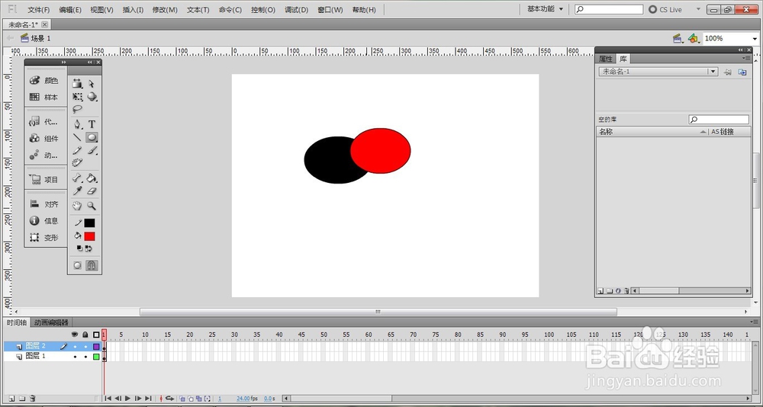Click delete layer trash icon
The height and width of the screenshot is (407, 763).
(33, 399)
